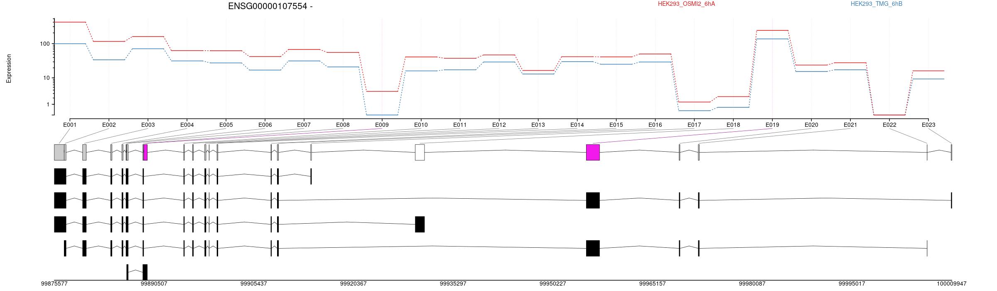The image size is (997, 291).
Task: Click genomic coordinate 100009947
Action: 952,284
